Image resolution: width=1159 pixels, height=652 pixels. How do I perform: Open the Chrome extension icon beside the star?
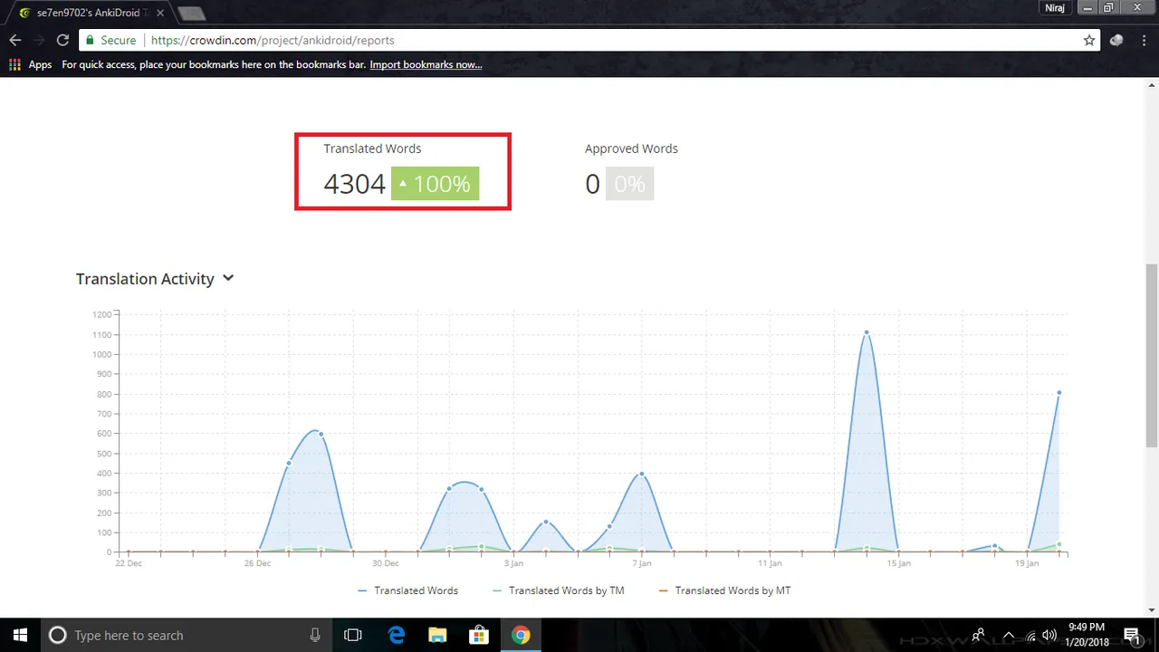click(x=1116, y=40)
